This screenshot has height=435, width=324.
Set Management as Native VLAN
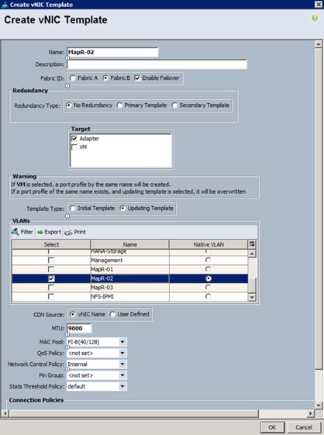tap(208, 261)
